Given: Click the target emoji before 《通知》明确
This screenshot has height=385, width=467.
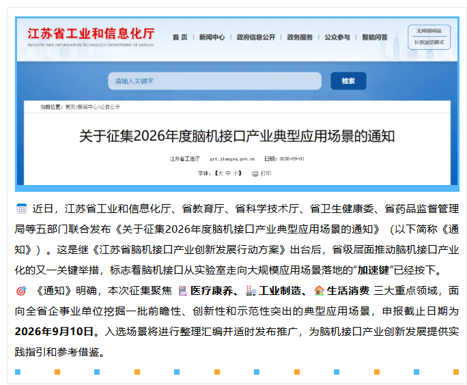Looking at the screenshot, I should (x=21, y=291).
